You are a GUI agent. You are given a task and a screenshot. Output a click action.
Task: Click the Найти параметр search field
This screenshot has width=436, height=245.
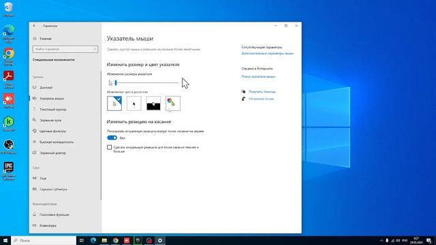65,49
